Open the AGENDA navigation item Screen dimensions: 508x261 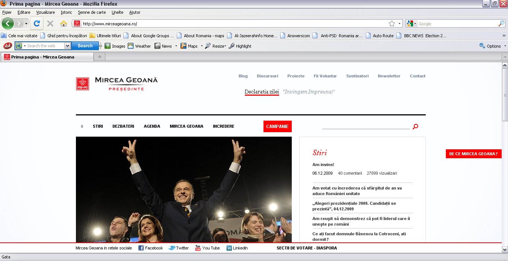pyautogui.click(x=152, y=126)
